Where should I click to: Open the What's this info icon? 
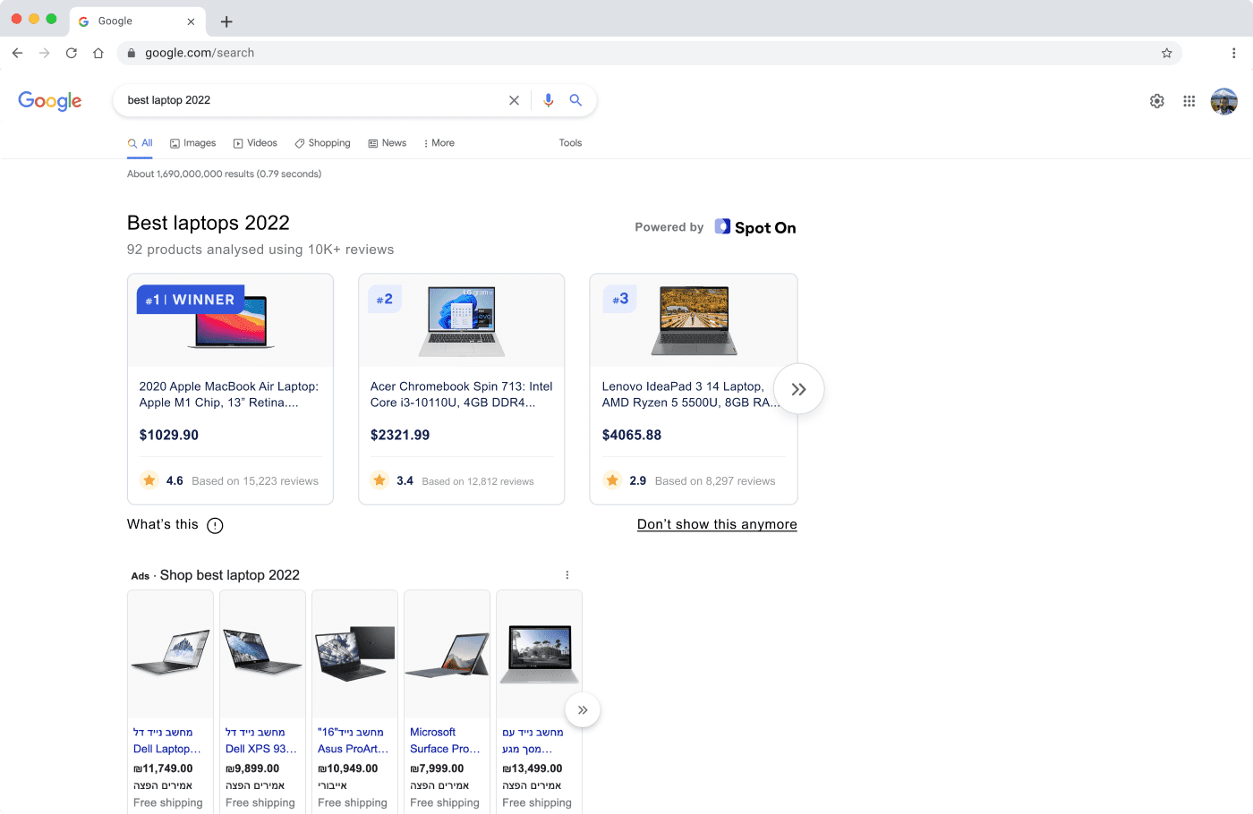click(x=215, y=525)
